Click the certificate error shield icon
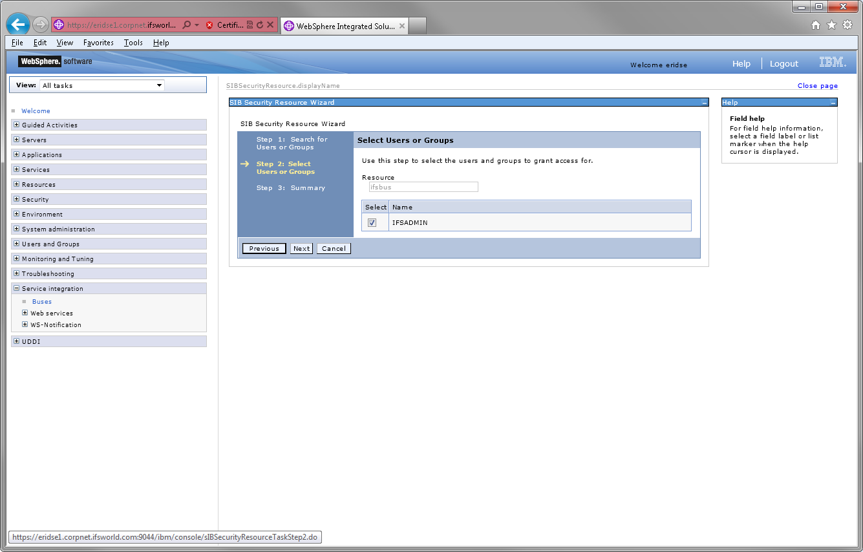 [209, 25]
